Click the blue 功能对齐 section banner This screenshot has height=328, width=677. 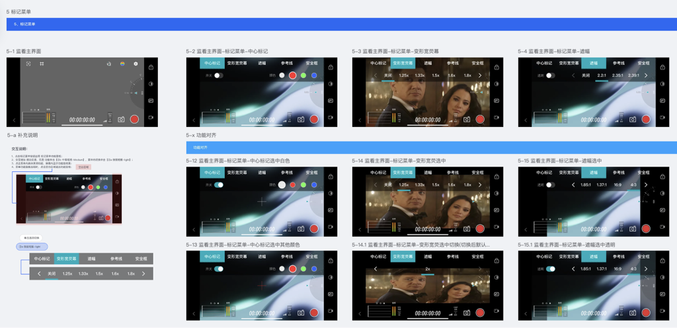(x=431, y=147)
